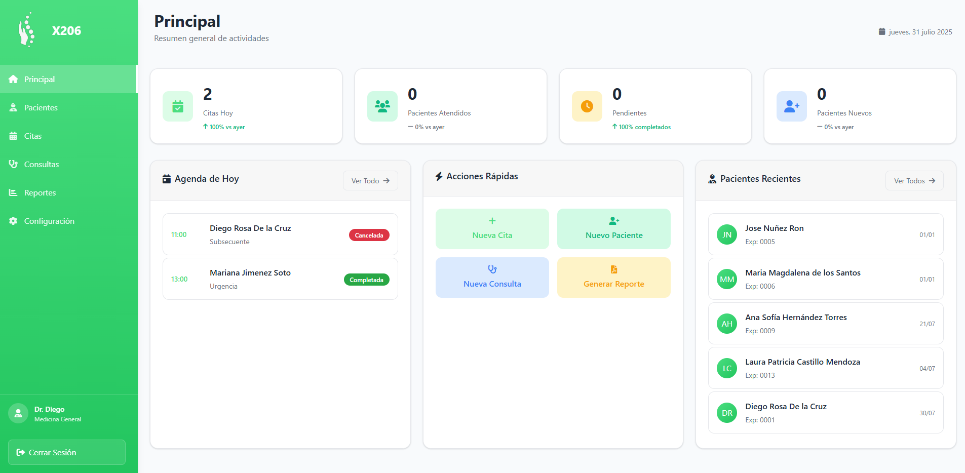Click the red Cancelada status badge
The height and width of the screenshot is (473, 965).
point(369,235)
